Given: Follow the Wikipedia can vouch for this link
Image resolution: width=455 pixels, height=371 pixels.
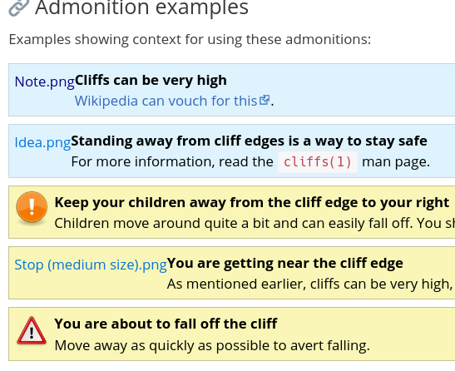Looking at the screenshot, I should 166,101.
